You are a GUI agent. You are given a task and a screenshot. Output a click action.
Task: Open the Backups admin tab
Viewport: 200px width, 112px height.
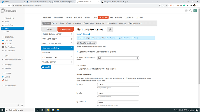(119, 18)
